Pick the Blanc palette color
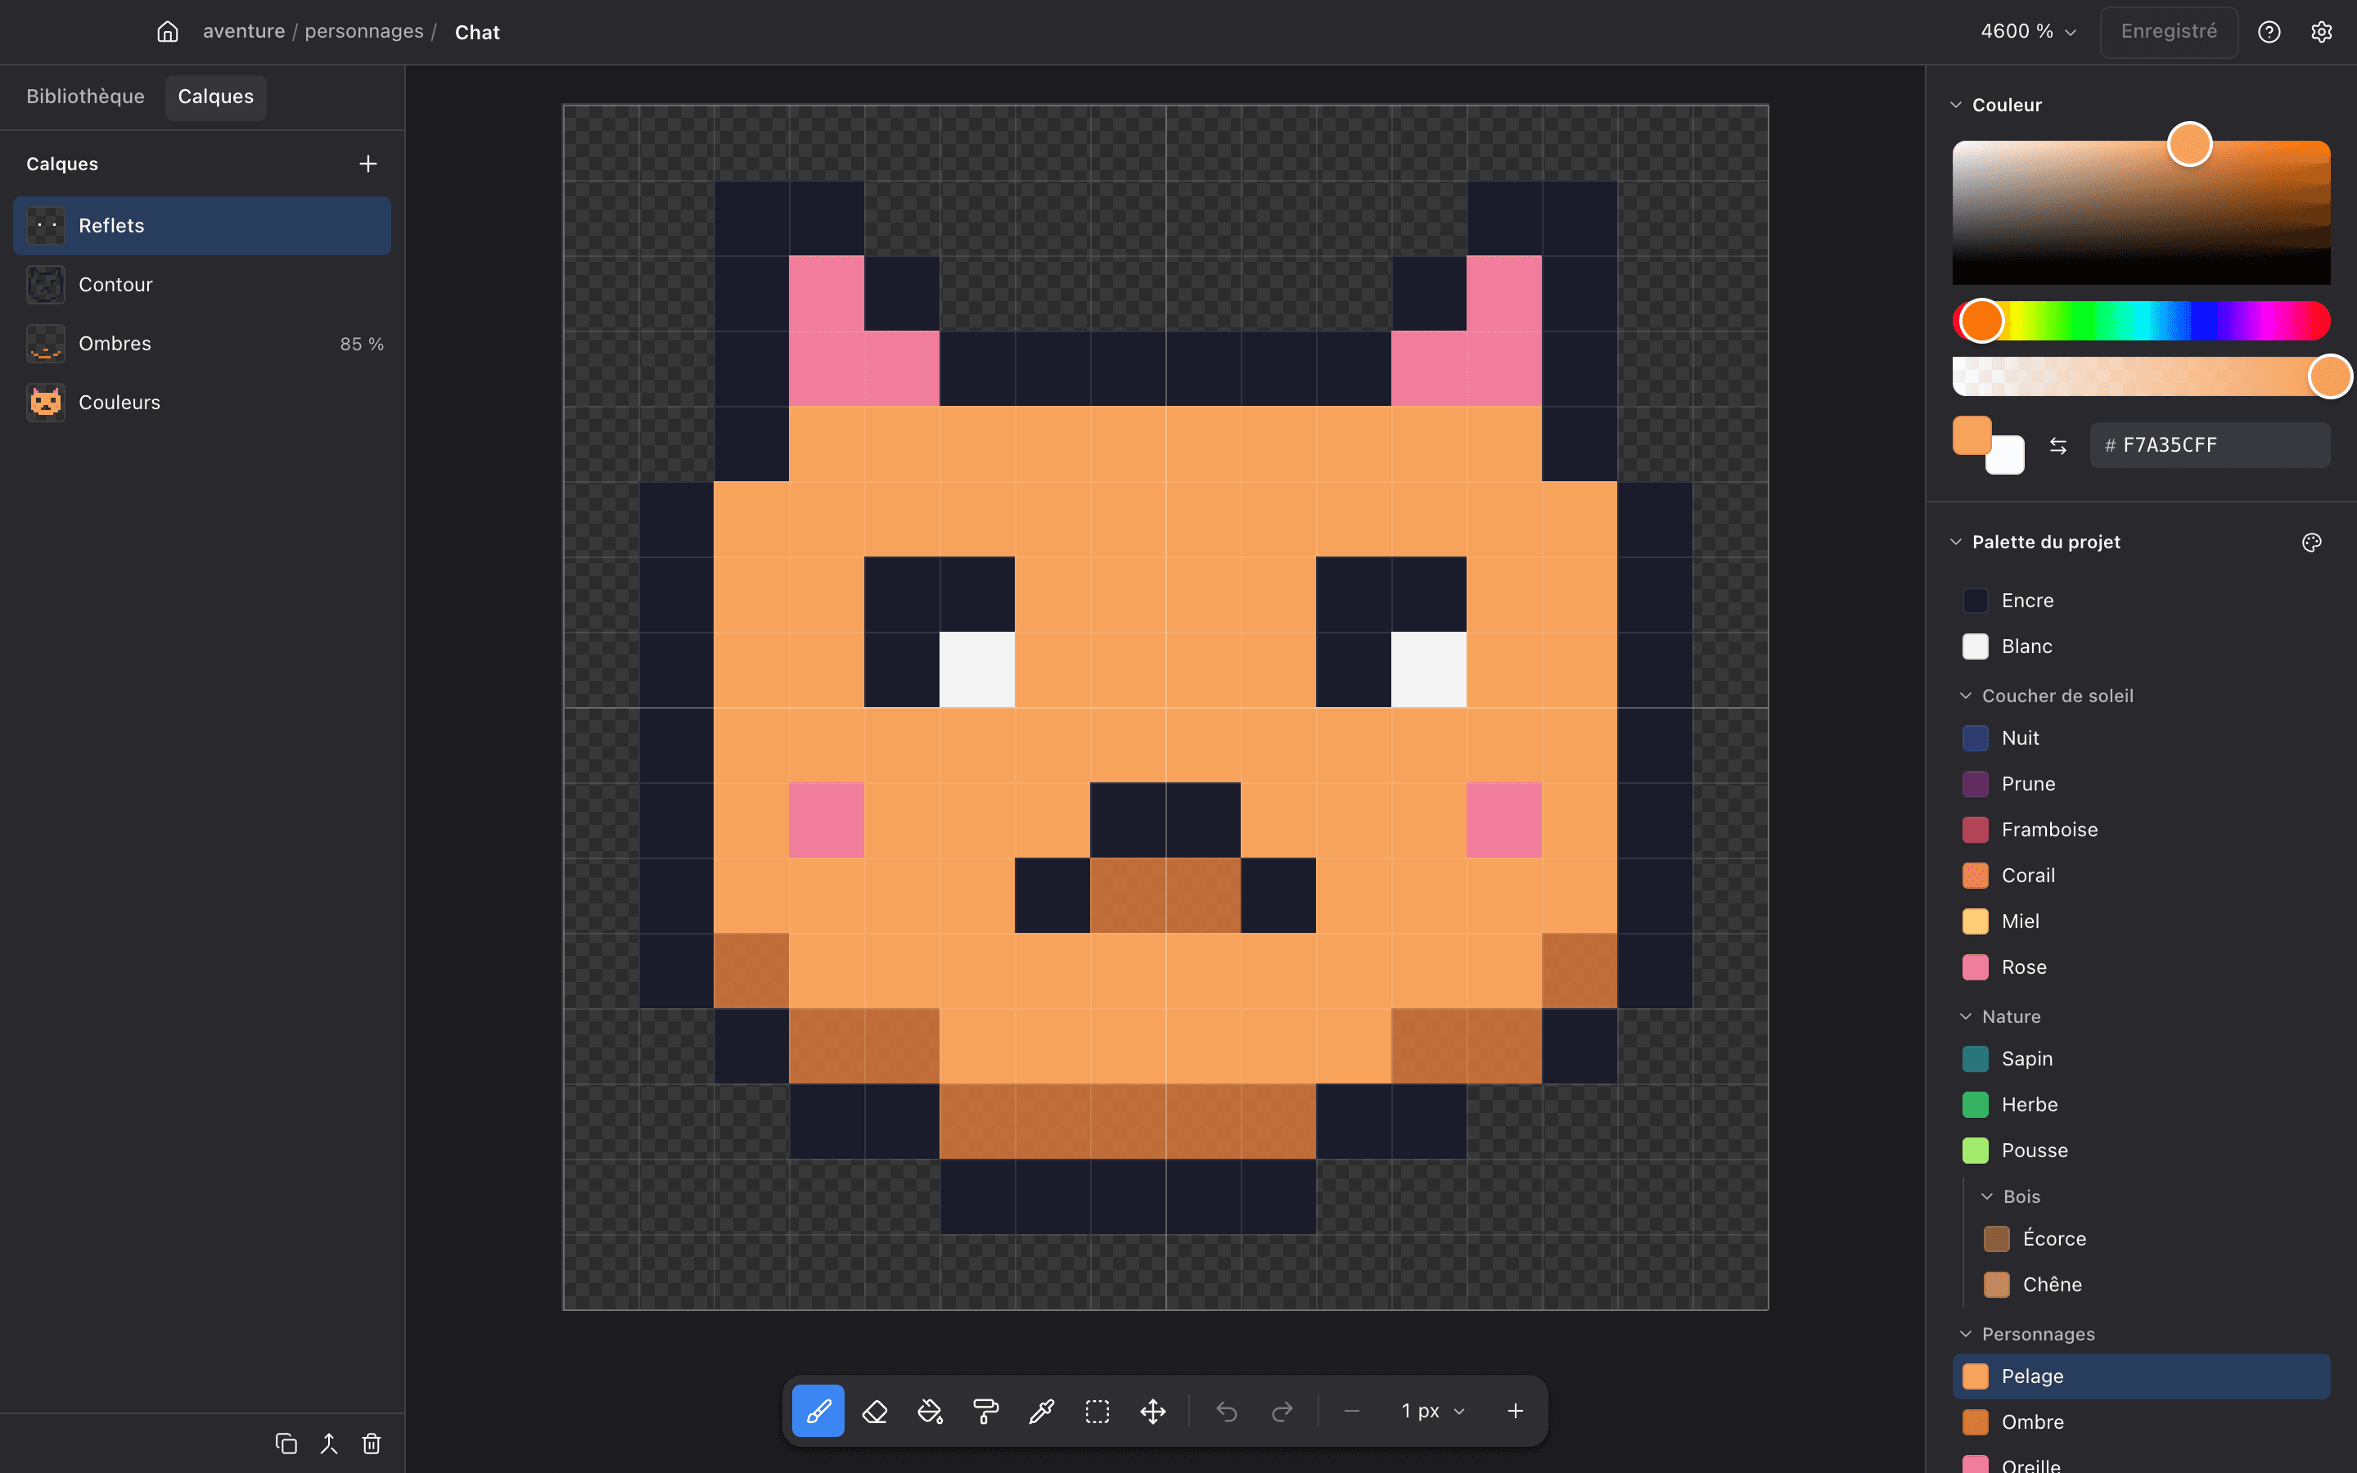Screen dimensions: 2357x1473 pos(2142,646)
